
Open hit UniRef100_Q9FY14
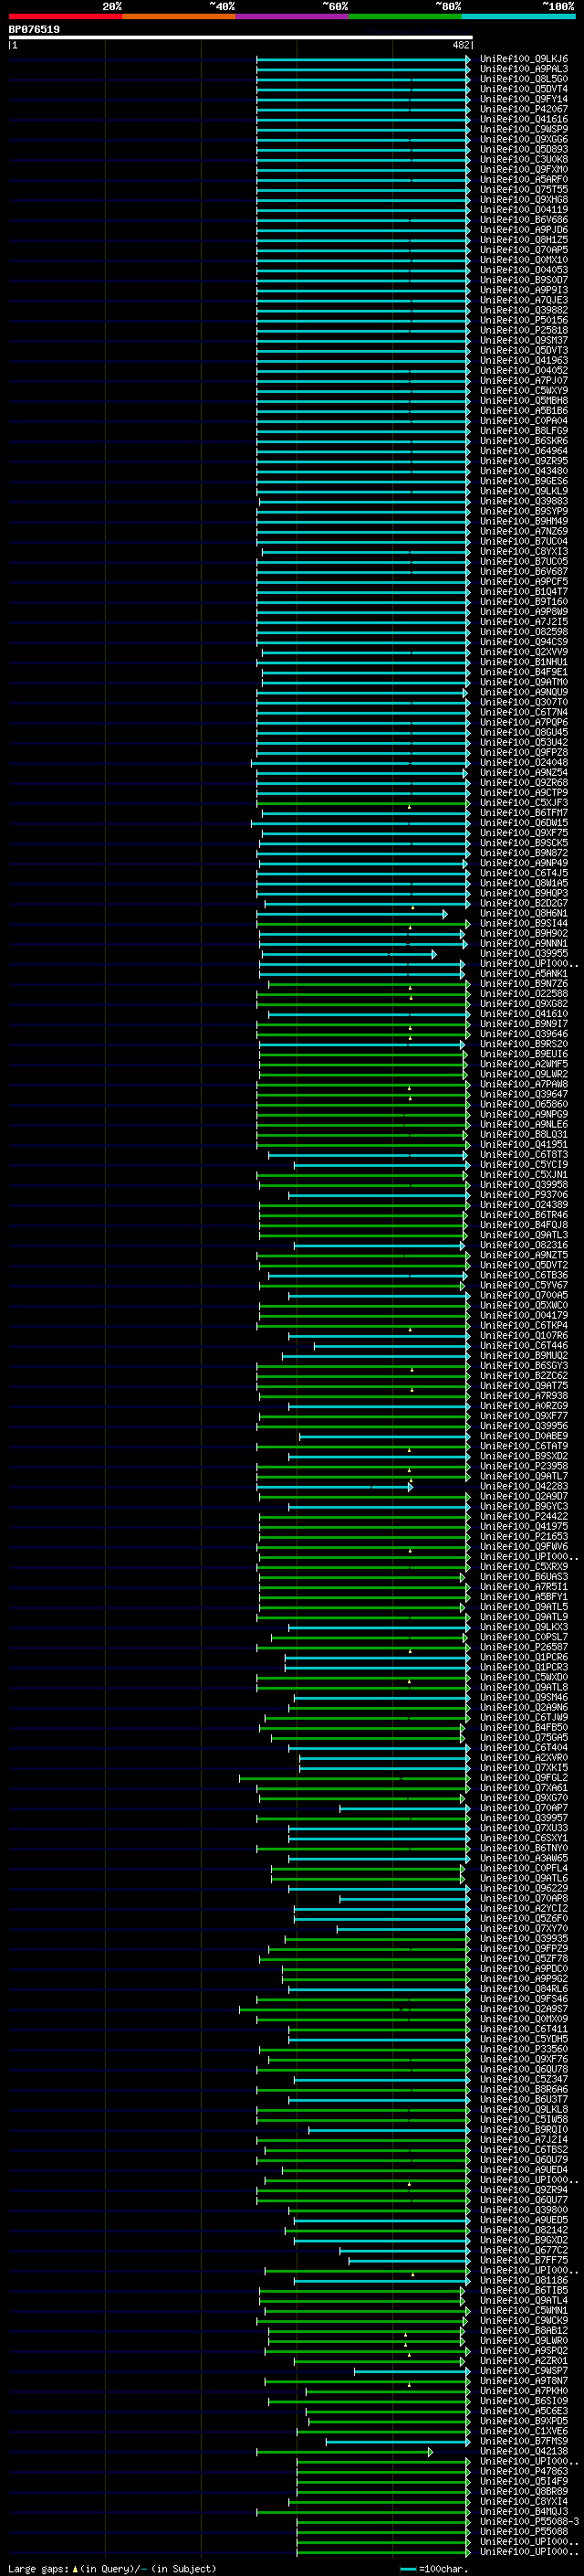click(524, 100)
